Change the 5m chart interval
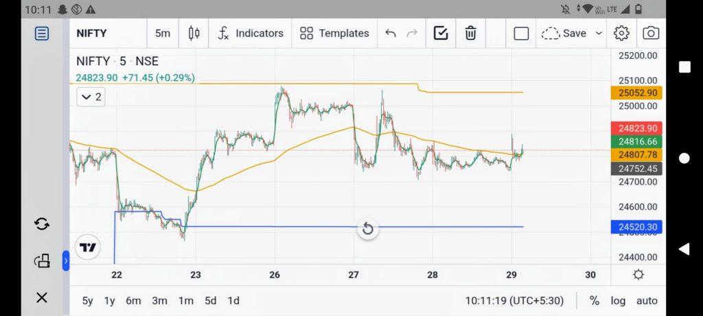703x316 pixels. point(163,34)
